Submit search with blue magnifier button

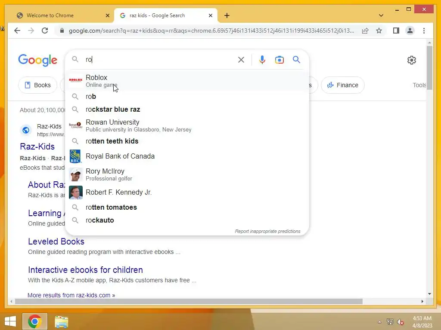coord(296,59)
